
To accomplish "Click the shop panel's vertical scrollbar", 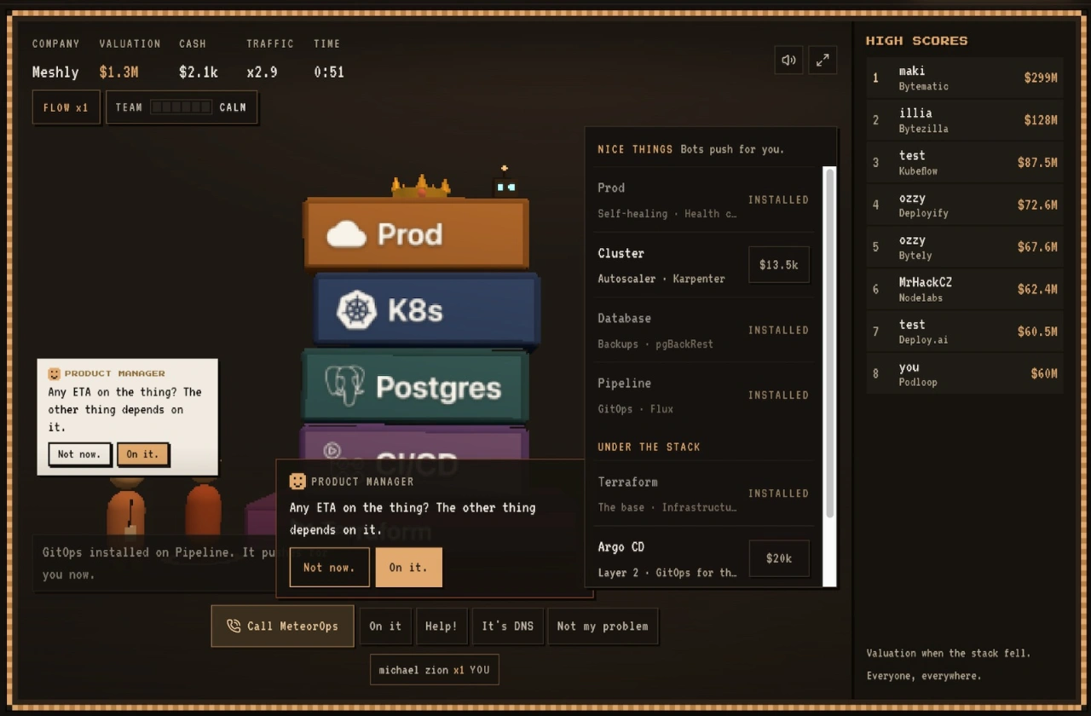I will tap(829, 343).
